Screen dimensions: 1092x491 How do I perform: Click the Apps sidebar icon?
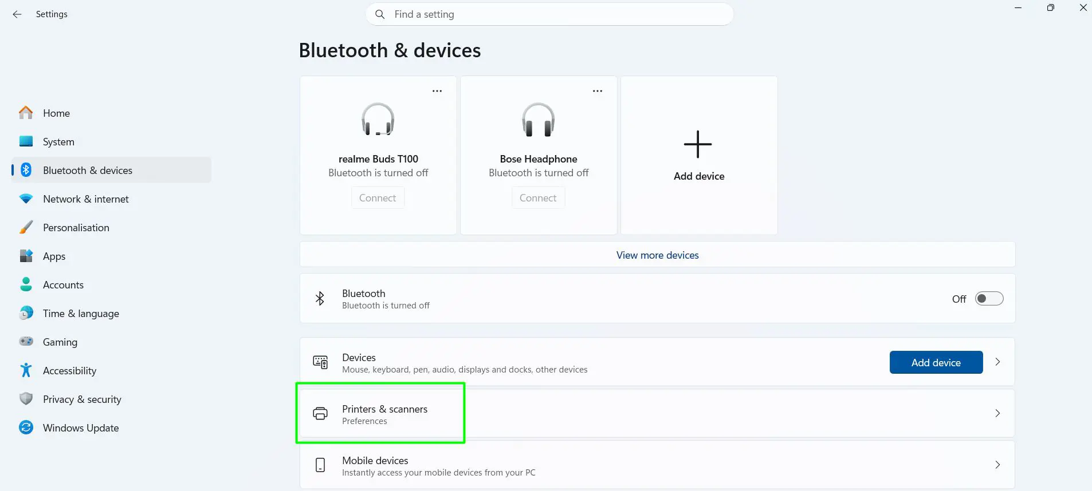pos(26,256)
